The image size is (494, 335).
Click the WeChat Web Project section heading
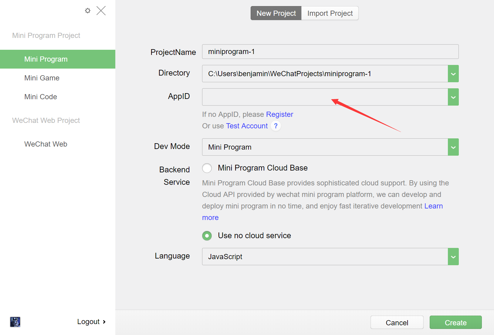(x=46, y=120)
